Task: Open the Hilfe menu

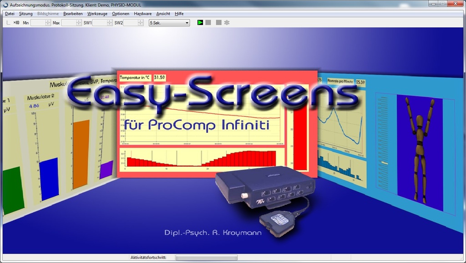Action: 179,14
